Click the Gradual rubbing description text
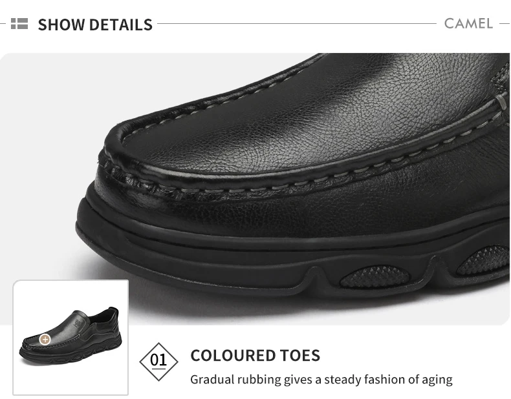The height and width of the screenshot is (399, 511). [x=321, y=380]
